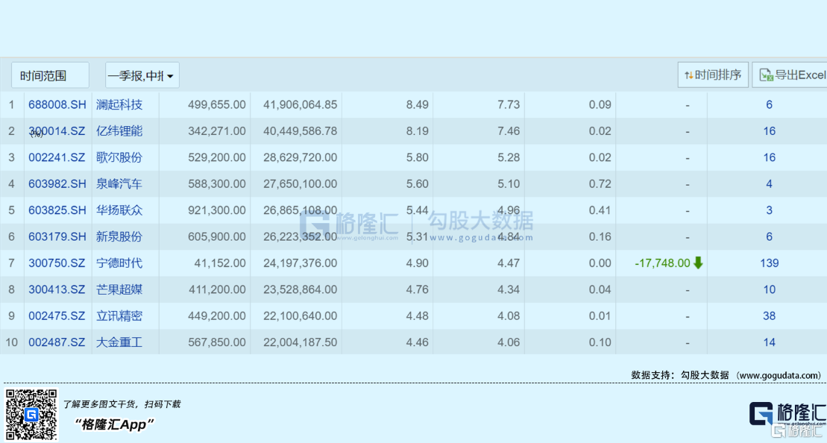827x443 pixels.
Task: Open the 新泉股份 stock name link
Action: tap(119, 236)
